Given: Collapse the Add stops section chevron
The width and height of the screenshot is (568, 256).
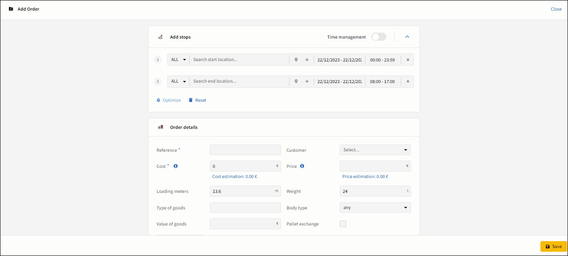Looking at the screenshot, I should click(407, 37).
